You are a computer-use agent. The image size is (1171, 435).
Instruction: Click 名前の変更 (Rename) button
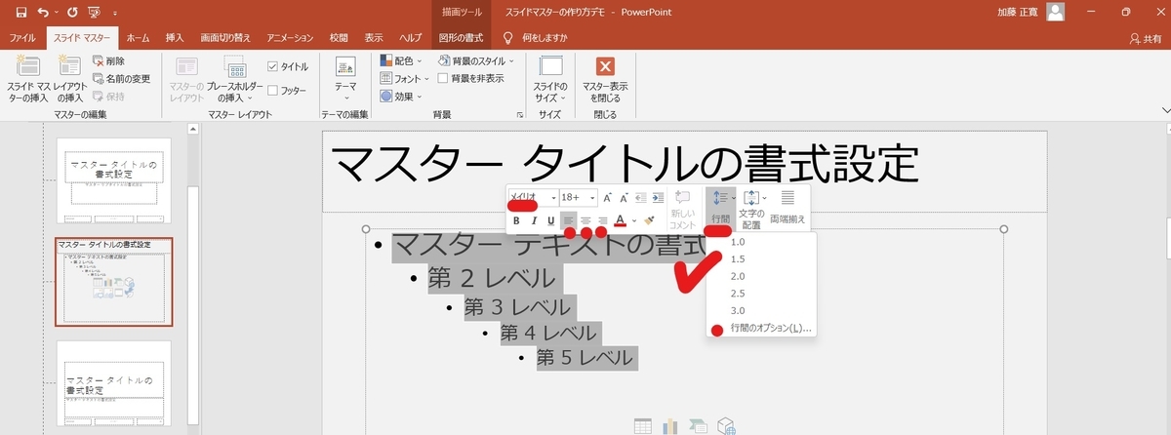click(x=122, y=78)
